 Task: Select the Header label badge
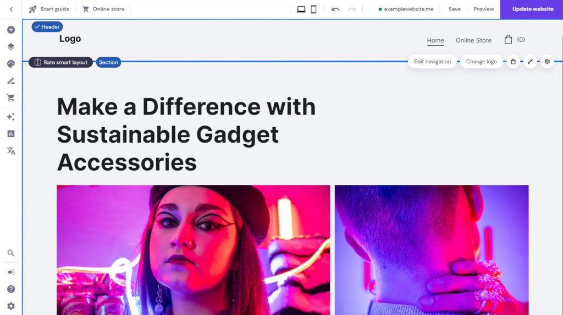[x=47, y=26]
